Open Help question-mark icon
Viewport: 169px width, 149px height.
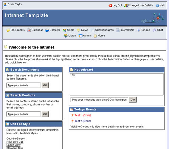[x=158, y=5]
